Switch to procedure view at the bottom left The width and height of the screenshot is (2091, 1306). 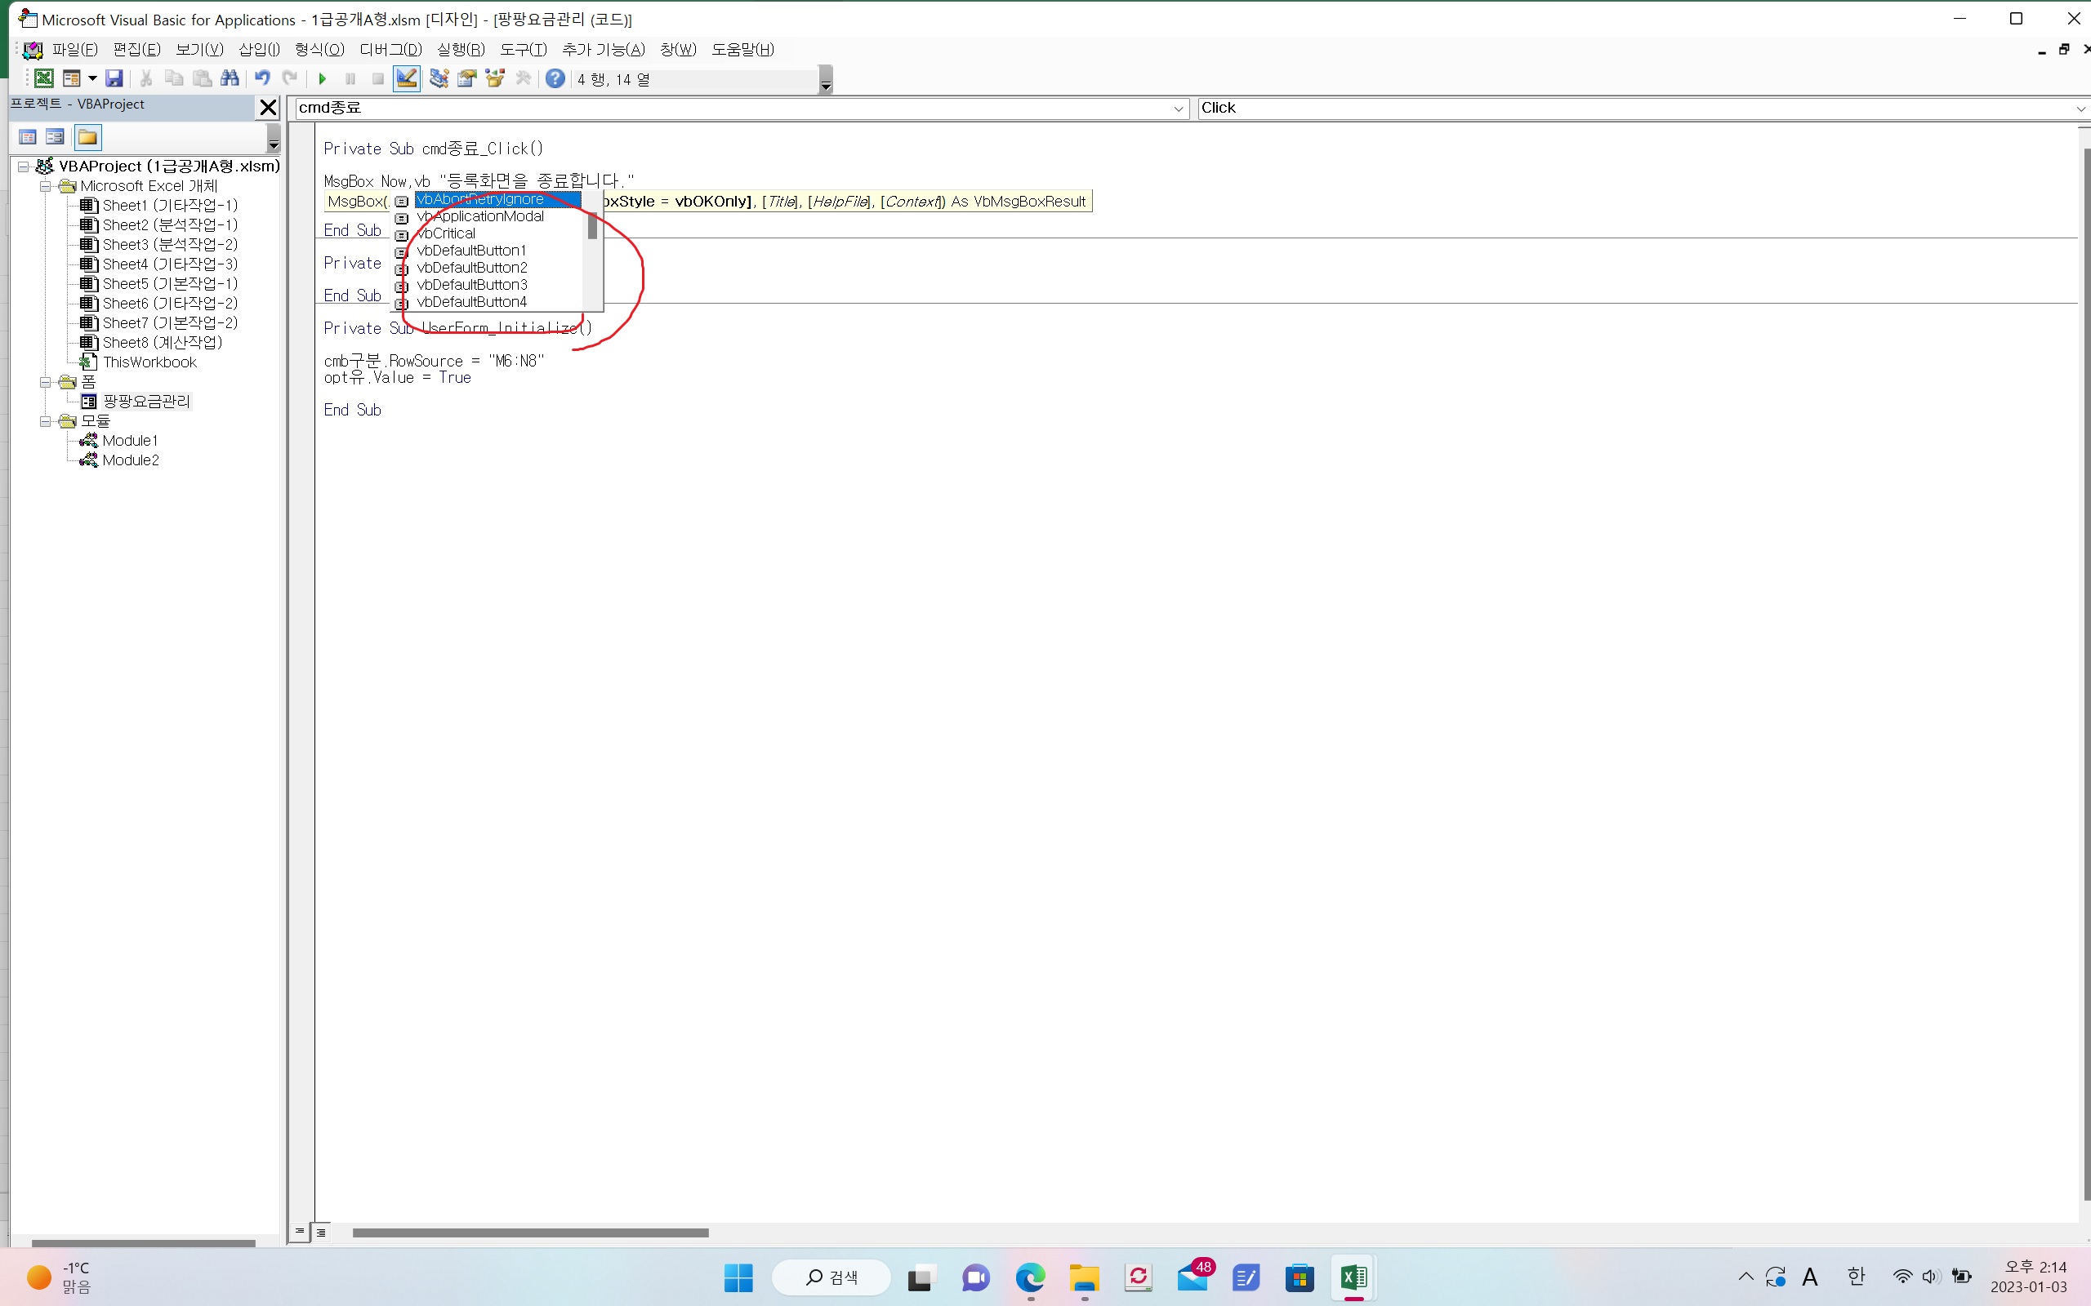click(299, 1232)
